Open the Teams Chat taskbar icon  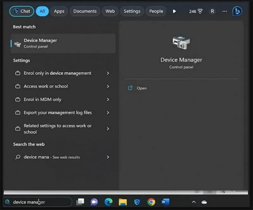94,202
